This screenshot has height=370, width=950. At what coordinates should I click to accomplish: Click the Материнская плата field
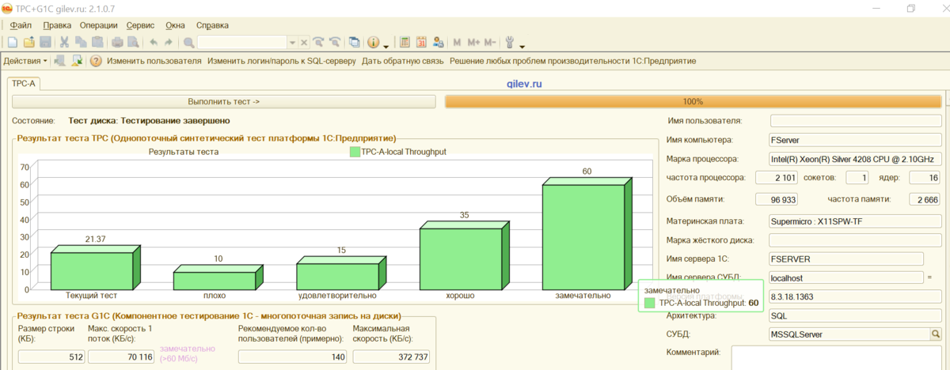point(855,221)
